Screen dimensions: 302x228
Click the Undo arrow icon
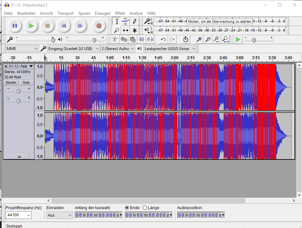163,40
